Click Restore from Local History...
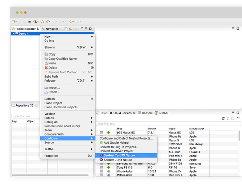242x186 pixels. [68, 126]
